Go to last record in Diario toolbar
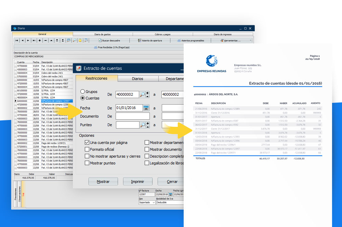342x227 pixels. pyautogui.click(x=34, y=40)
